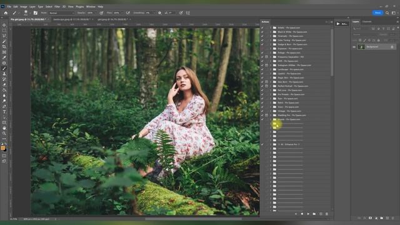Viewport: 400px width, 225px height.
Task: Open Actions panel flyout menu
Action: [x=331, y=22]
